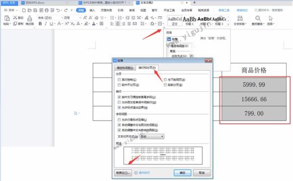293x181 pixels.
Task: Click the Increase indent icon
Action: click(x=133, y=18)
